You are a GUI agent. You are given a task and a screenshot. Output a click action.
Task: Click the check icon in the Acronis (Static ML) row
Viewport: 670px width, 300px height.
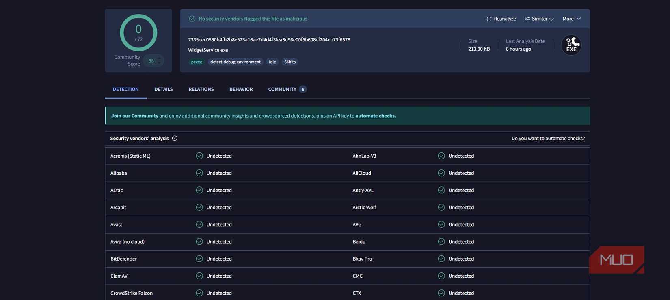pos(199,156)
